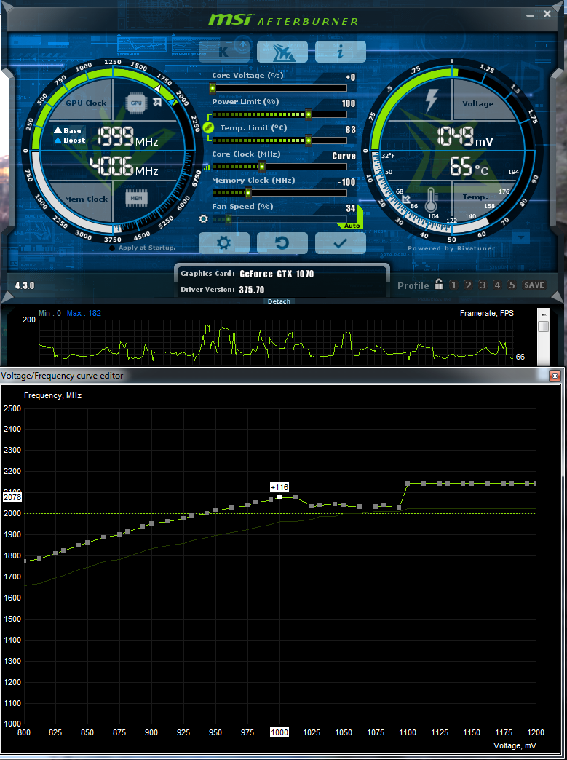This screenshot has height=760, width=567.
Task: Reset settings with the circular arrow button
Action: point(282,243)
